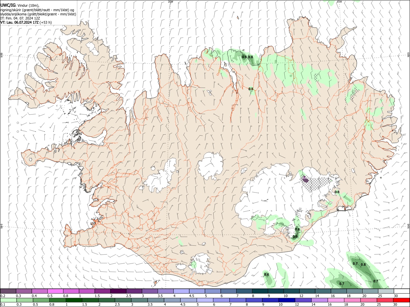Click the dark purple 0.2 swatch in snow legend

tap(8, 291)
